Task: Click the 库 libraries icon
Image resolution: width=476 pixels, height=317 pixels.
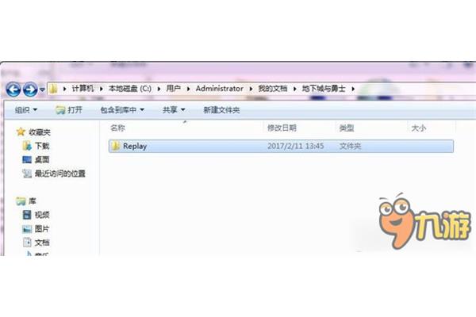Action: point(21,201)
